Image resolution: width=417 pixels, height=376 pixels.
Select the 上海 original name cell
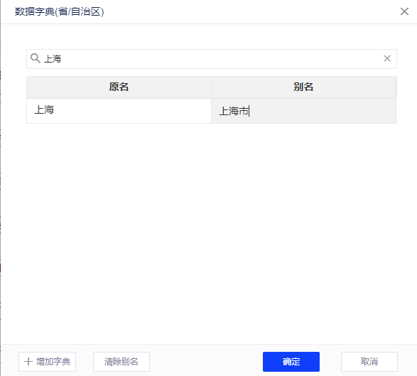(x=119, y=111)
